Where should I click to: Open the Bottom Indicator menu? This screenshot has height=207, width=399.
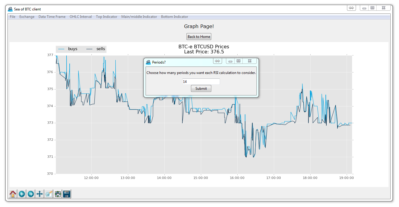tap(175, 17)
